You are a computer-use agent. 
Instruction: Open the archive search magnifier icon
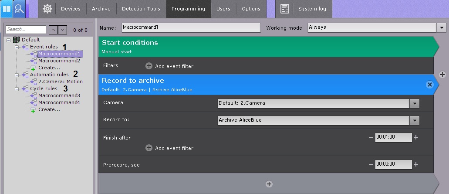[20, 9]
